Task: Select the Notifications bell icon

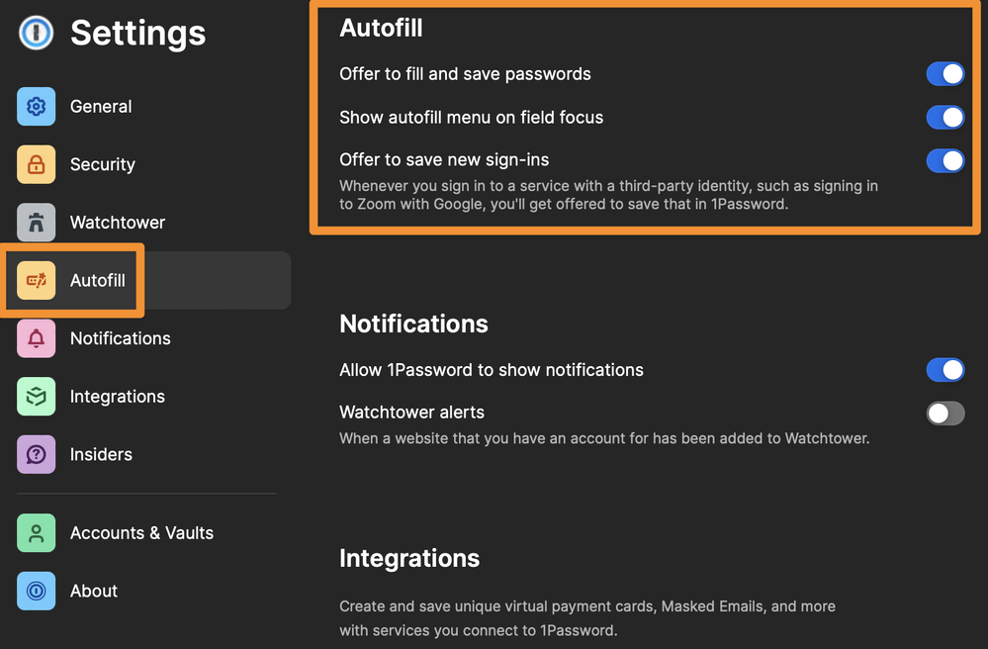Action: click(37, 338)
